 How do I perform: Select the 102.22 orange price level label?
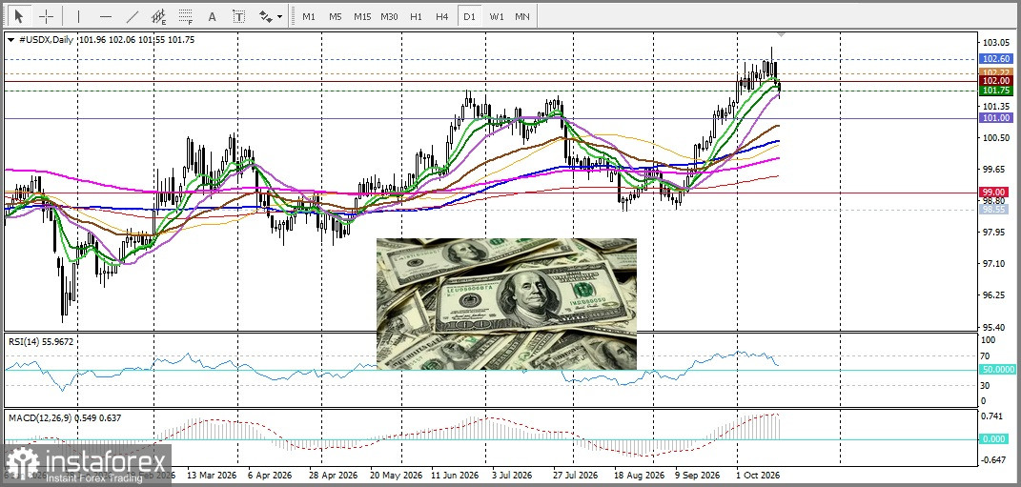pos(996,71)
